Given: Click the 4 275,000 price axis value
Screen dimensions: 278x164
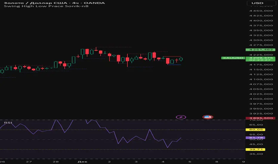Looking at the screenshot, I should [261, 45].
